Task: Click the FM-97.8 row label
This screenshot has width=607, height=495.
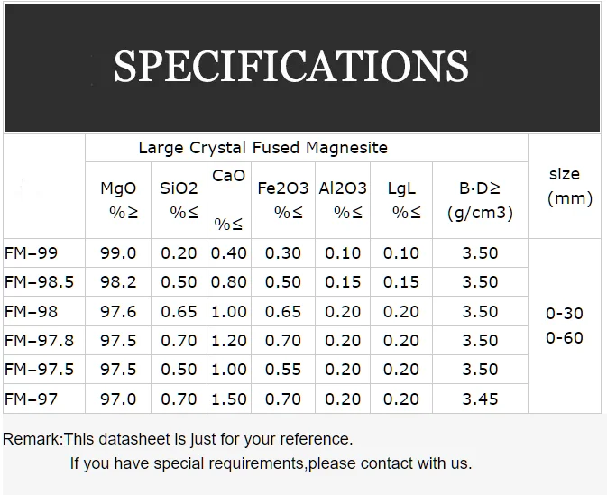Action: pyautogui.click(x=39, y=340)
